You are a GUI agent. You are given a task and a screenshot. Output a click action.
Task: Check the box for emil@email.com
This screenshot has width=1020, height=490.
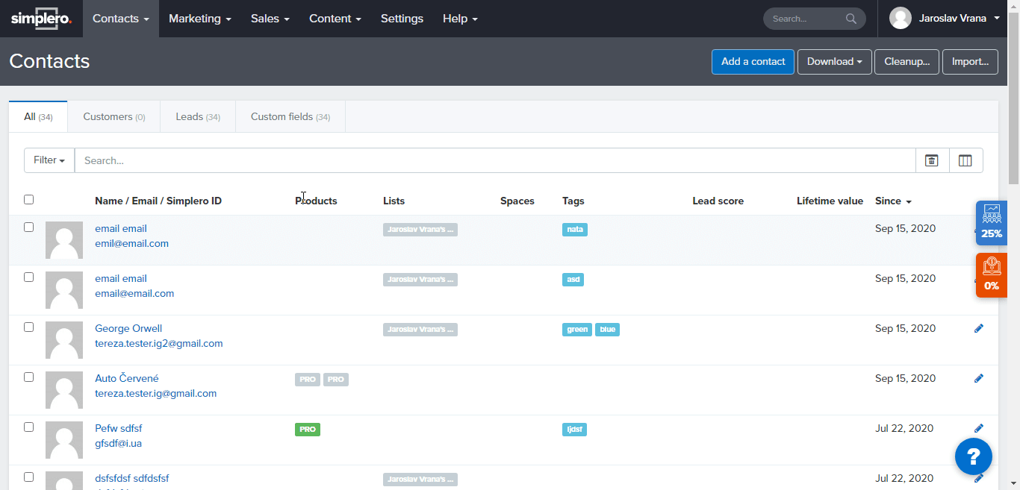click(28, 227)
